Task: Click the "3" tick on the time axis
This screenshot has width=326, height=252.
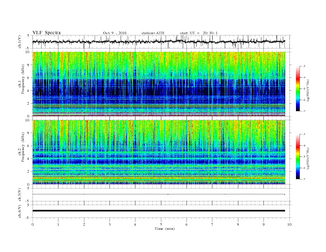Action: [109, 224]
